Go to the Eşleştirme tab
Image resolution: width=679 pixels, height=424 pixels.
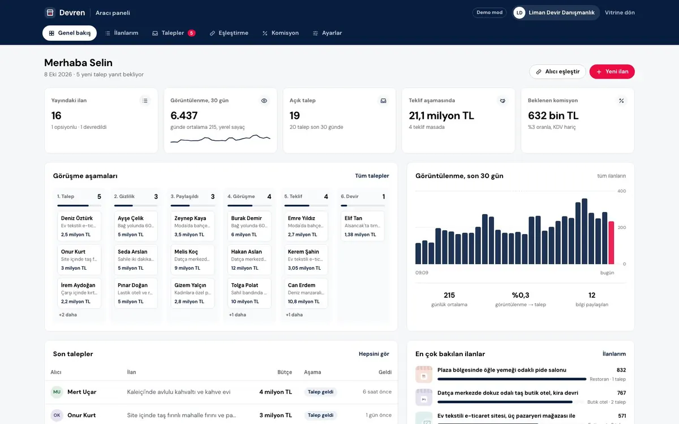(x=229, y=33)
